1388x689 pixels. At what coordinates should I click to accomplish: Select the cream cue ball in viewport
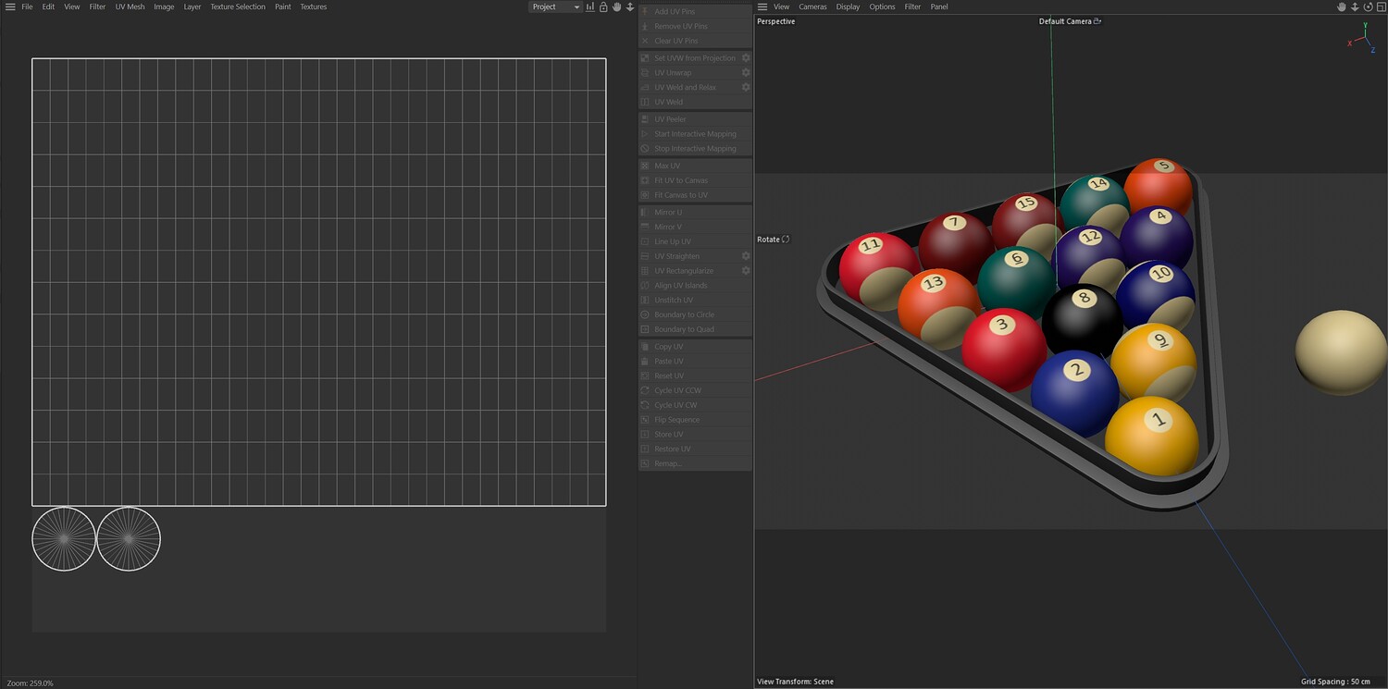pyautogui.click(x=1342, y=352)
